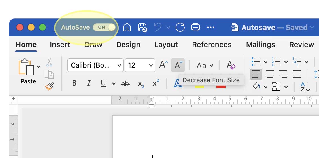319x158 pixels.
Task: Select Align Right paragraph alignment
Action: tap(283, 74)
